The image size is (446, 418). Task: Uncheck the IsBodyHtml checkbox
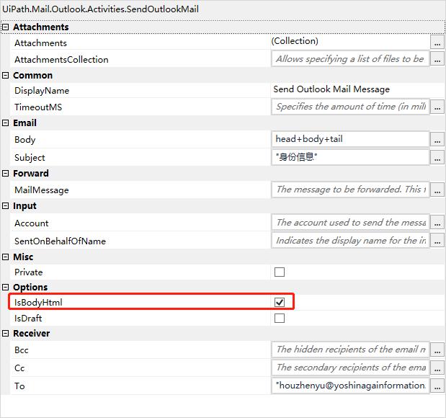(x=280, y=302)
